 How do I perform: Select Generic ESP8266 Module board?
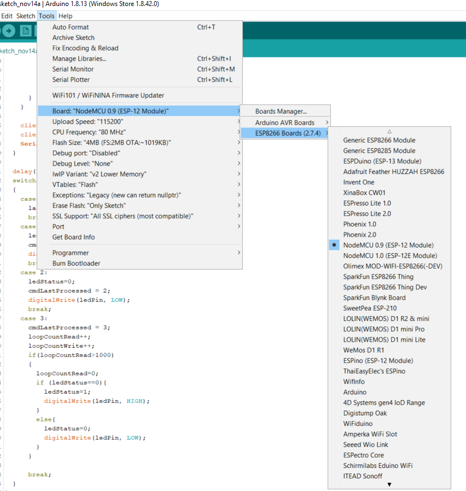(389, 141)
